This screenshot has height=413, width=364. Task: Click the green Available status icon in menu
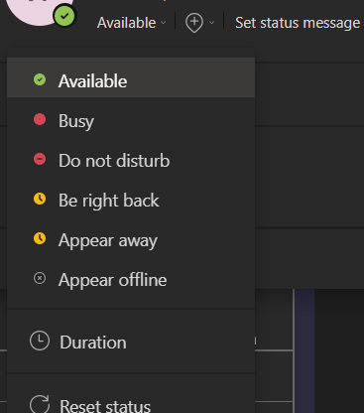coord(40,79)
